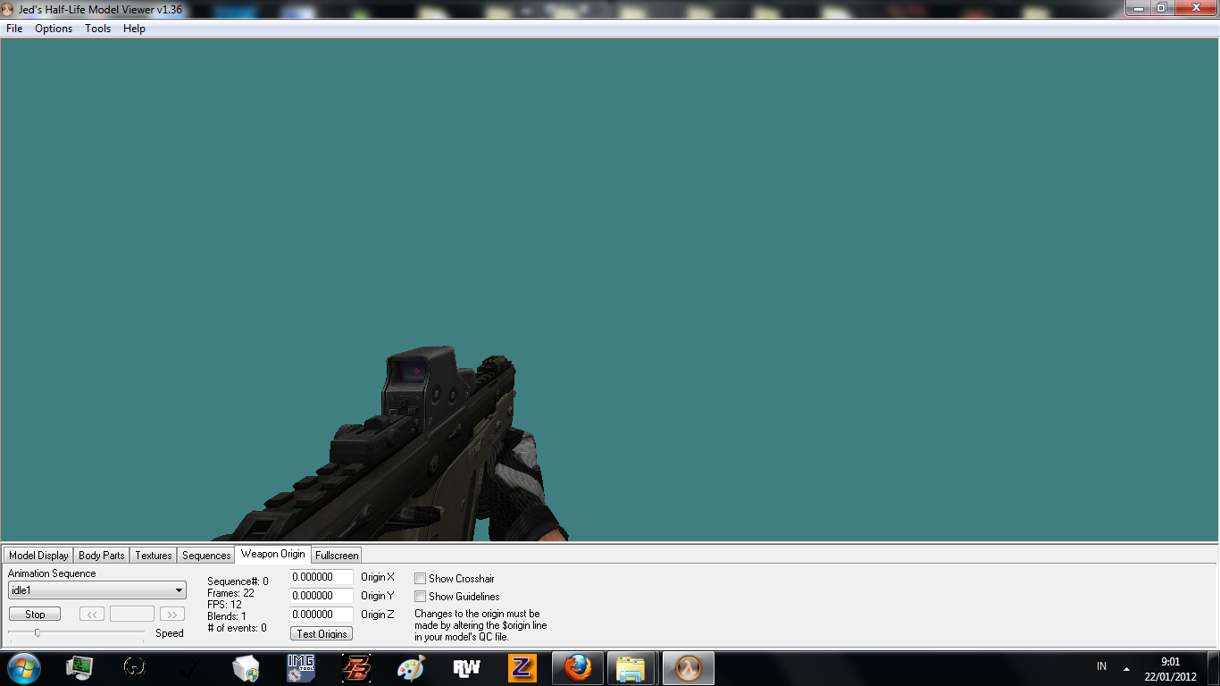The image size is (1220, 686).
Task: Click the Frames: 22 text
Action: tap(230, 593)
